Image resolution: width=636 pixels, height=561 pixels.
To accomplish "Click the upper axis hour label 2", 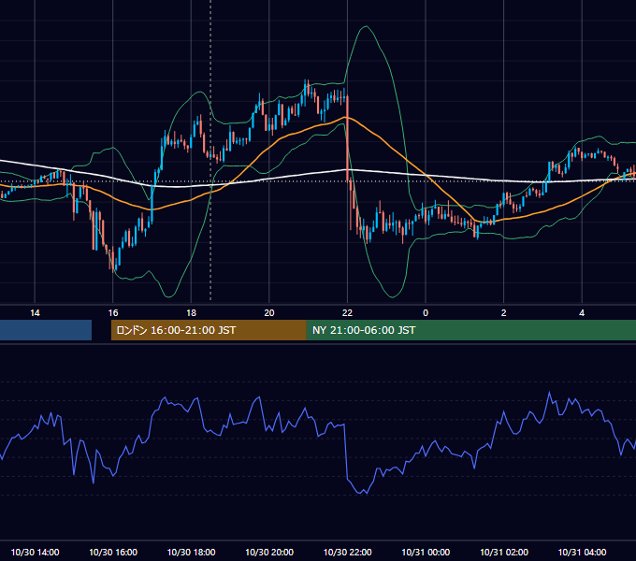I will 504,313.
